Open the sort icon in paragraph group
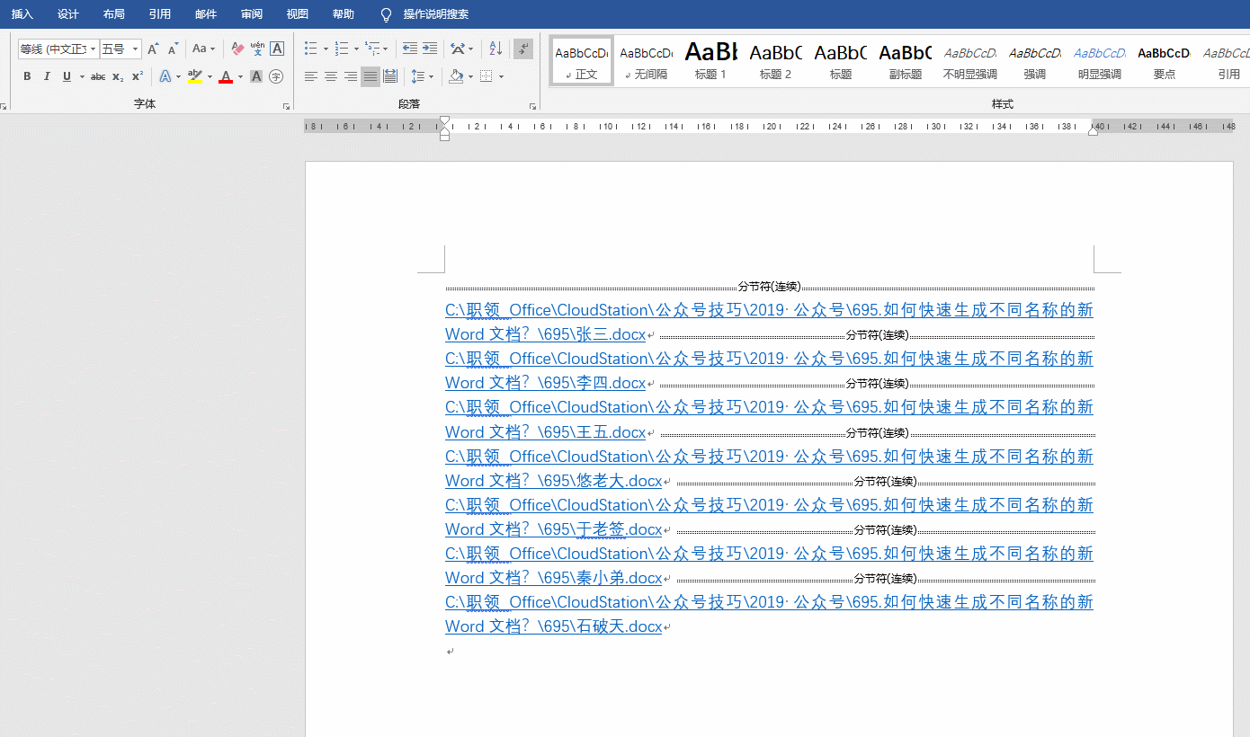The width and height of the screenshot is (1250, 737). coord(496,49)
